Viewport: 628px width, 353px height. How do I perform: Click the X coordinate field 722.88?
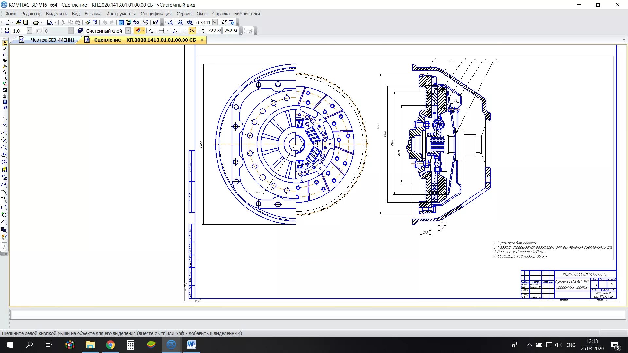214,31
